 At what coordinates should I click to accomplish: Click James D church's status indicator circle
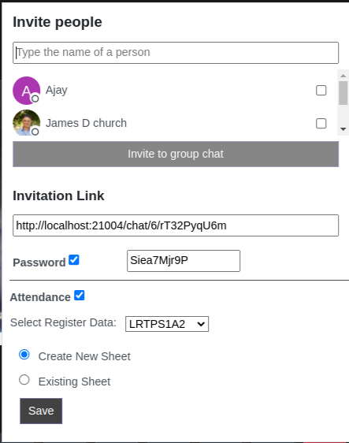tap(35, 132)
